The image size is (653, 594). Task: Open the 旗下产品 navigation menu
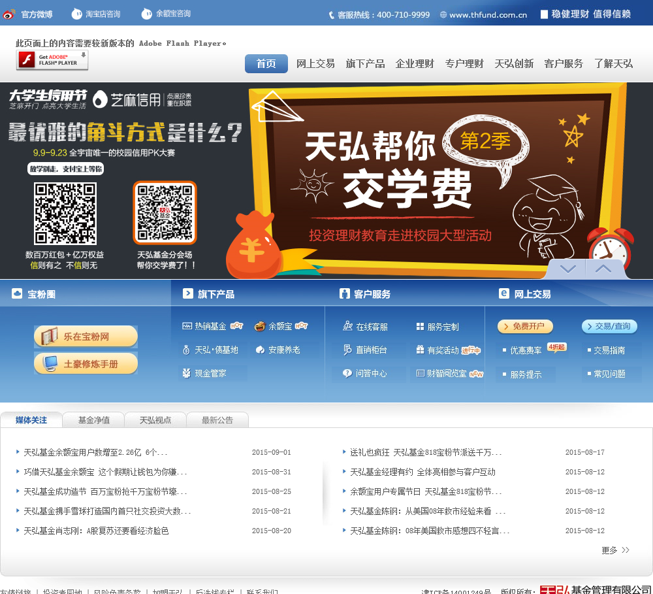click(365, 63)
